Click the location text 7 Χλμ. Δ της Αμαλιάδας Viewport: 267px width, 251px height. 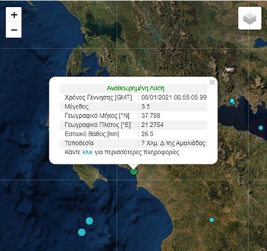coord(173,143)
